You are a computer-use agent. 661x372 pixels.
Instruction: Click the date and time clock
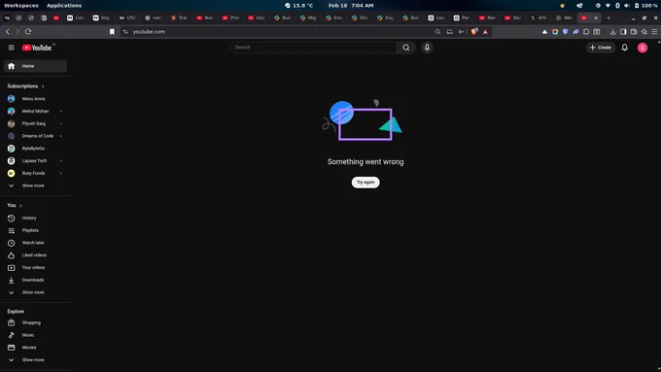[x=351, y=6]
